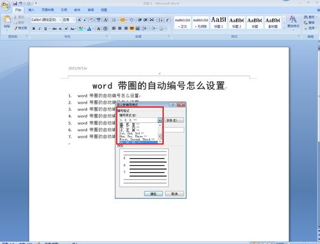Click the Font button in dialog
This screenshot has height=244, width=320.
[174, 120]
